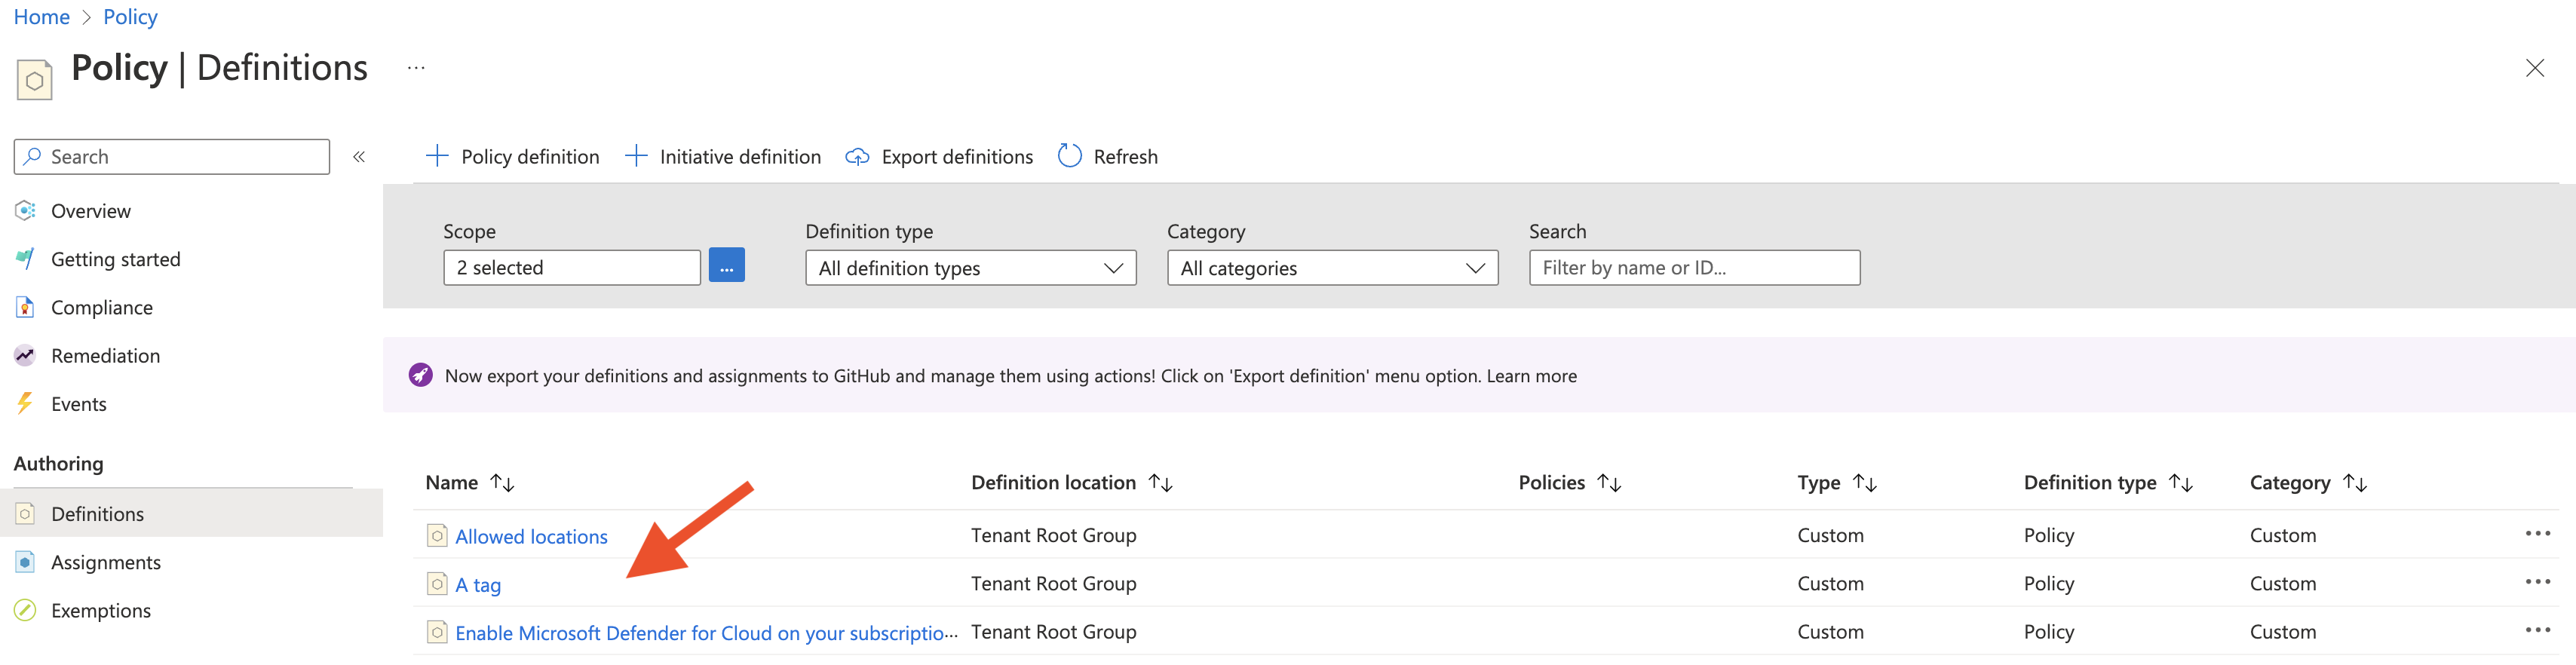Click the Filter by name or ID field
2576x665 pixels.
[1693, 268]
